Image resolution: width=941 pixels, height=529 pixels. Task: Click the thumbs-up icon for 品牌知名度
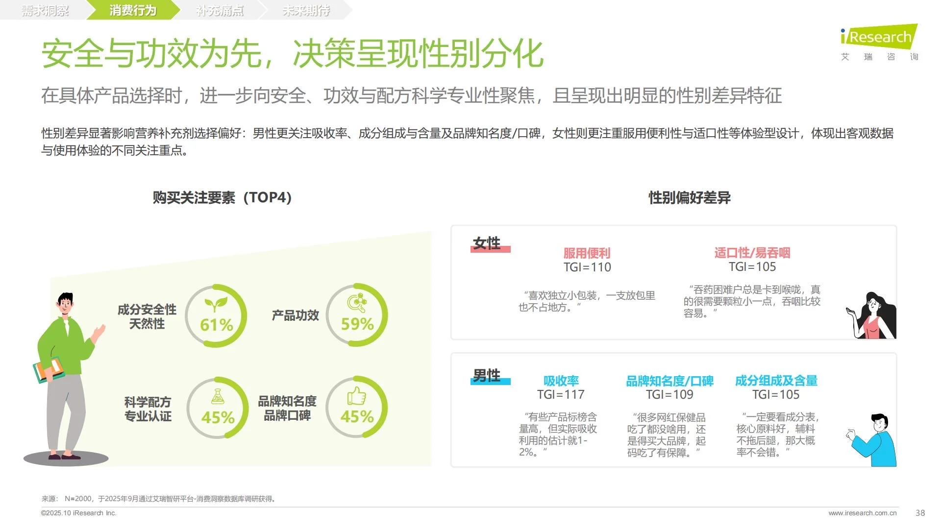point(357,395)
